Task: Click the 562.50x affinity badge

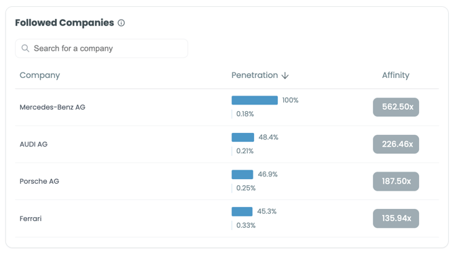Action: click(x=396, y=107)
